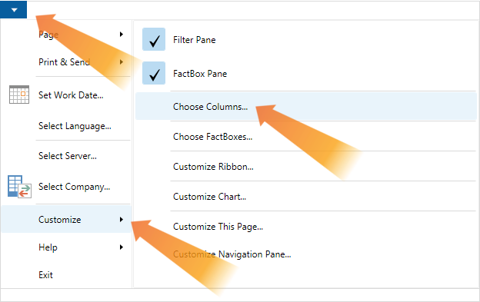This screenshot has height=302, width=480.
Task: Click the Select Company table icon
Action: click(19, 187)
